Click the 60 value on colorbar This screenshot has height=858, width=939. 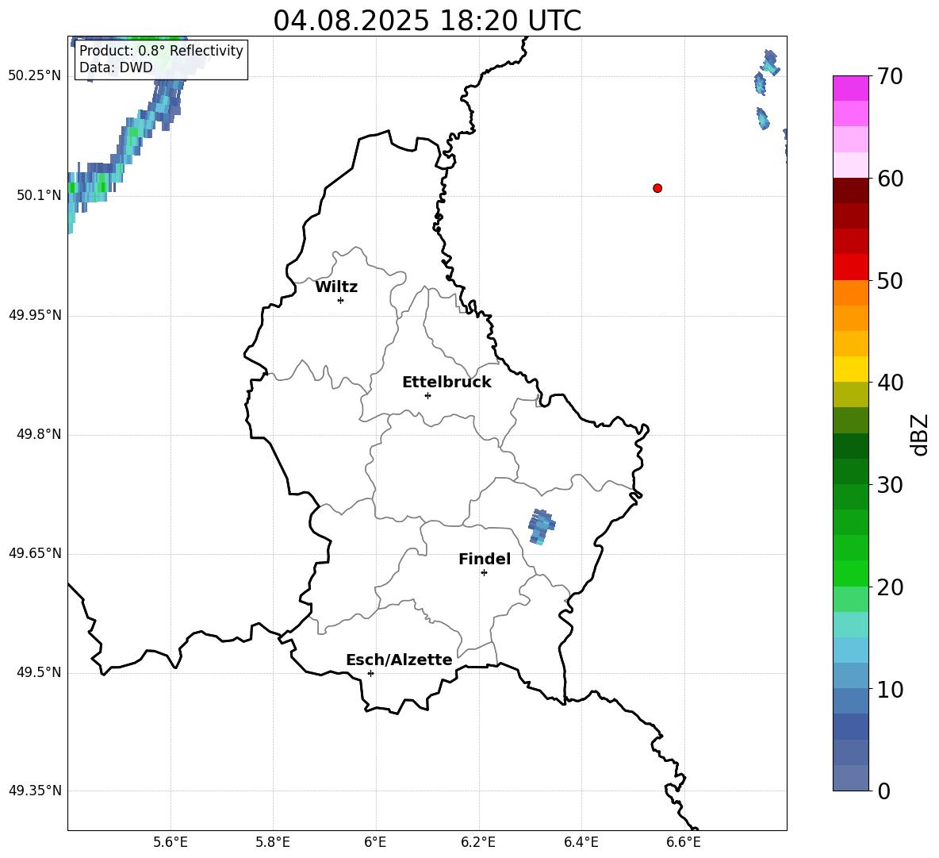[890, 179]
